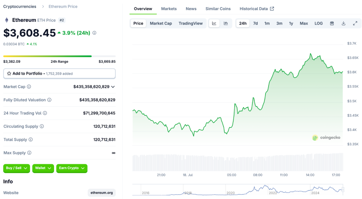Open the News tab
The image size is (362, 199).
point(191,9)
